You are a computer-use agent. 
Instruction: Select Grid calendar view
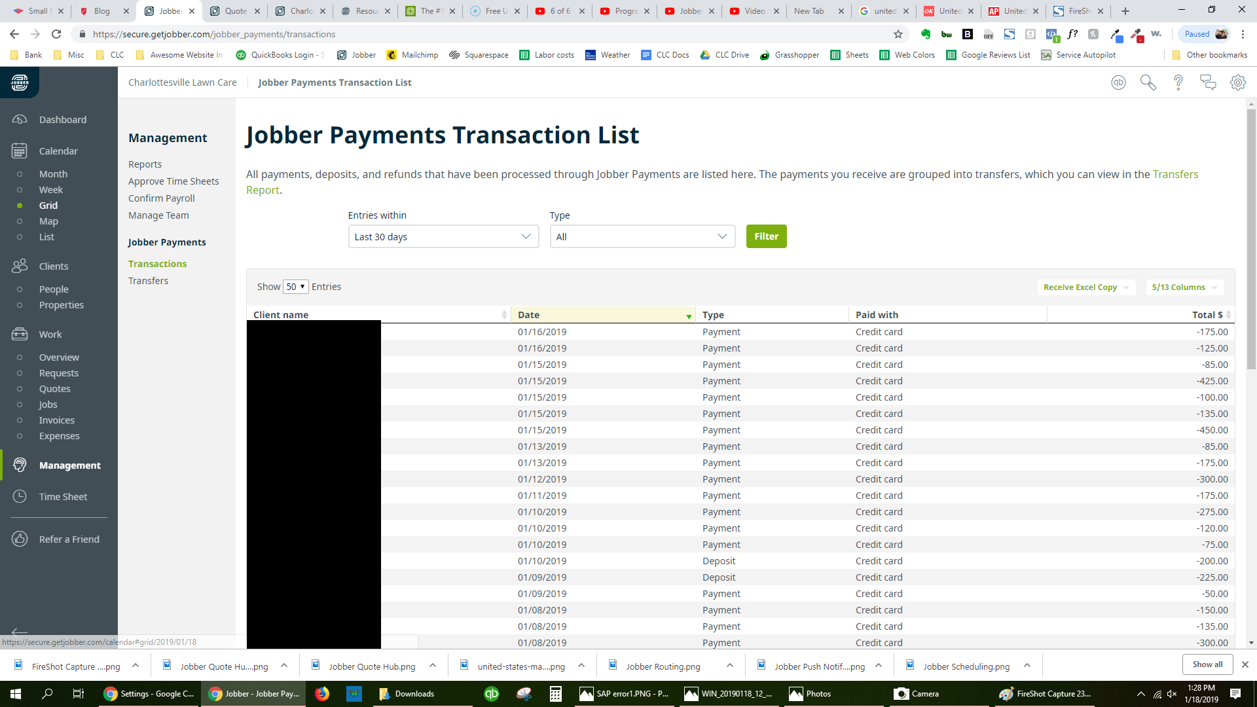click(48, 206)
